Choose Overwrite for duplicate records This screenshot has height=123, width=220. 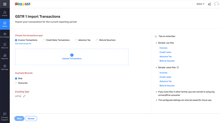pyautogui.click(x=16, y=83)
